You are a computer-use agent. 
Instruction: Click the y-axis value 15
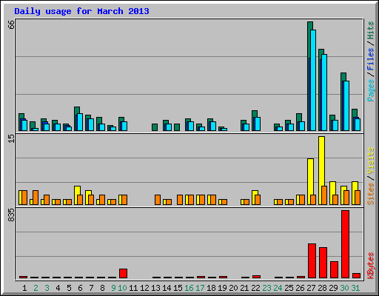tap(11, 138)
